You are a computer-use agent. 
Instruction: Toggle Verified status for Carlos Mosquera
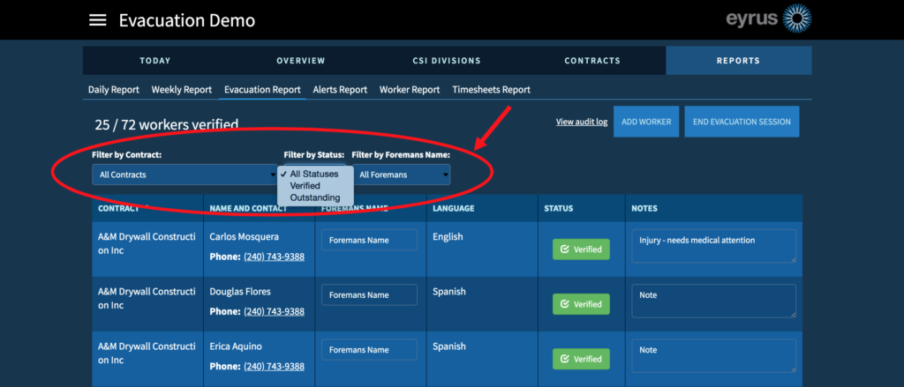coord(581,249)
